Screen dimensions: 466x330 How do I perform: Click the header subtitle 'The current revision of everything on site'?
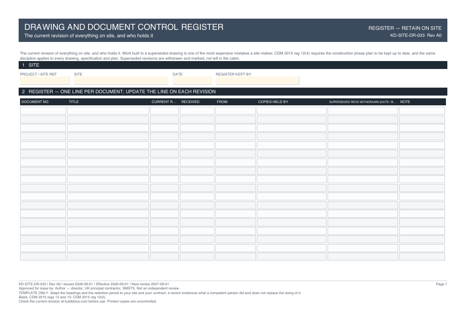89,36
